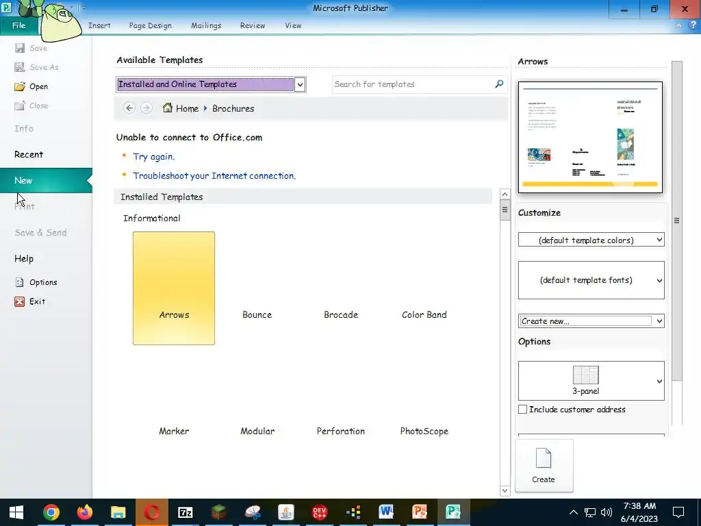Click the template list scroll-up arrow

pyautogui.click(x=505, y=194)
